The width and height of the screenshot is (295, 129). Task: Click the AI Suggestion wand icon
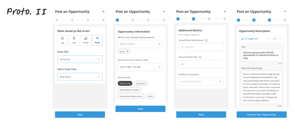point(243,39)
